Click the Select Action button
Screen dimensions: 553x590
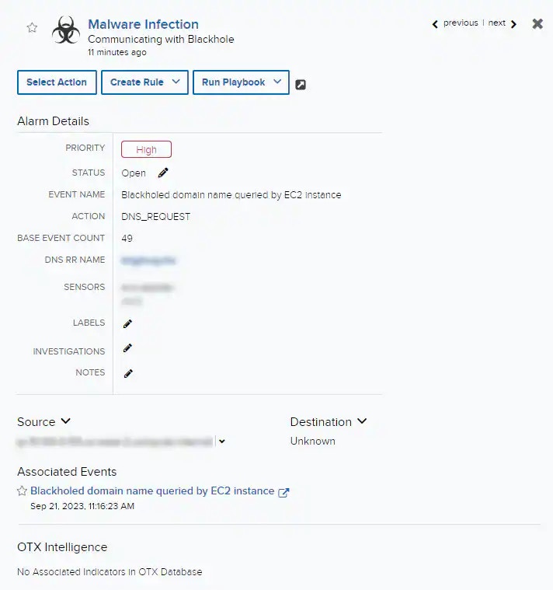click(x=57, y=82)
